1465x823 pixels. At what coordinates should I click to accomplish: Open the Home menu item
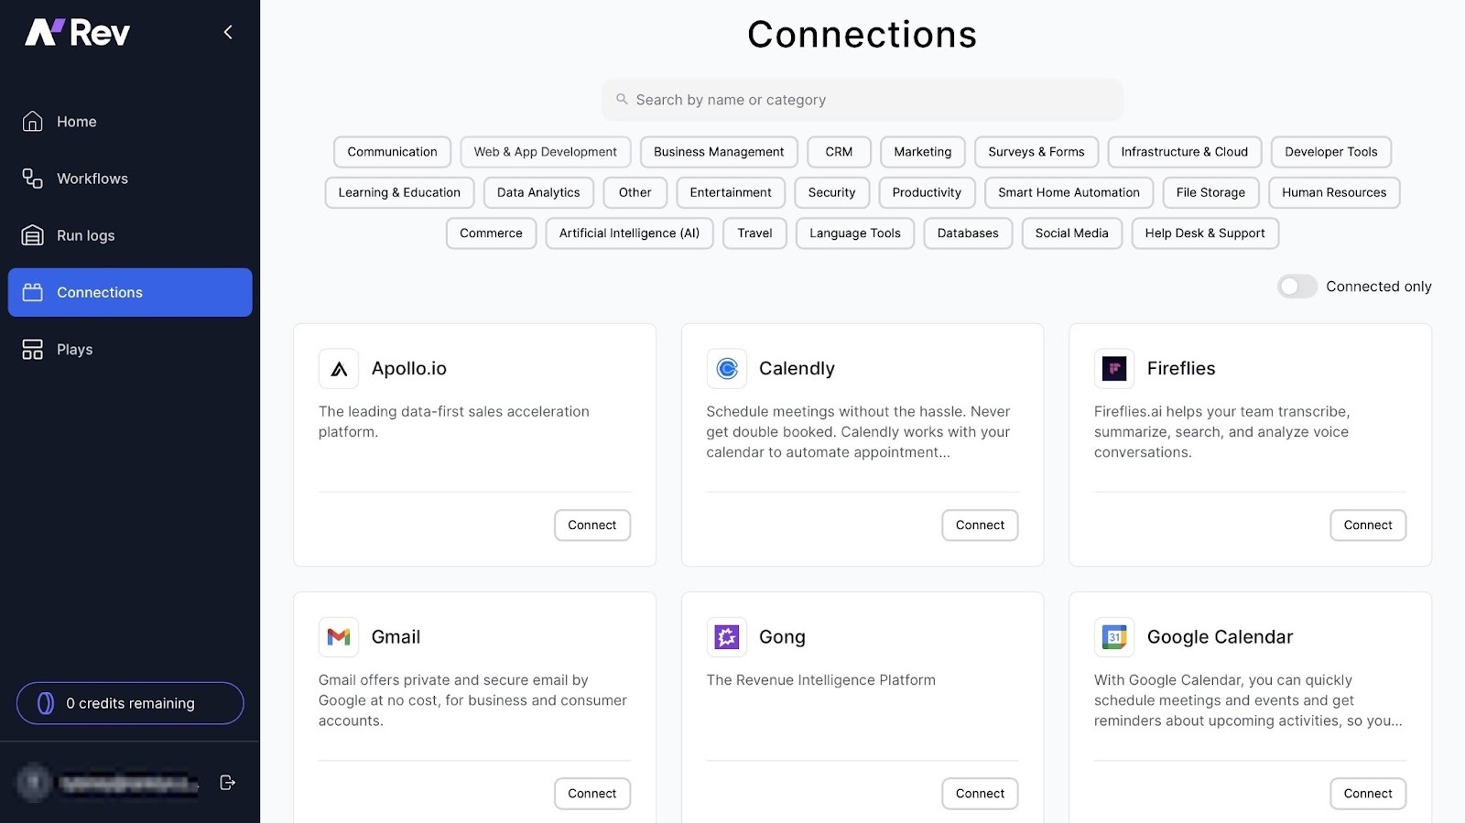coord(130,122)
